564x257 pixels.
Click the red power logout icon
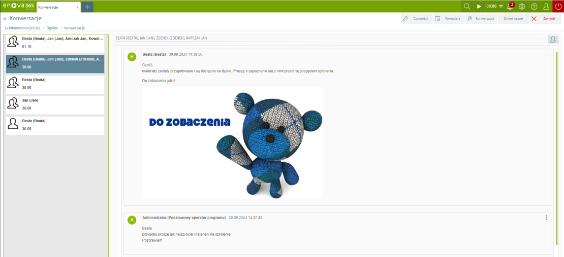[x=558, y=7]
